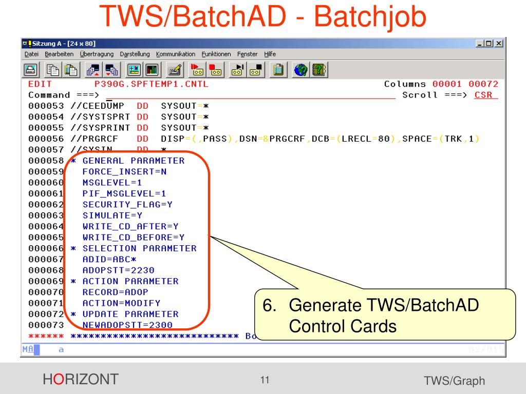Click the Copy toolbar icon
This screenshot has height=394, width=526.
(53, 70)
